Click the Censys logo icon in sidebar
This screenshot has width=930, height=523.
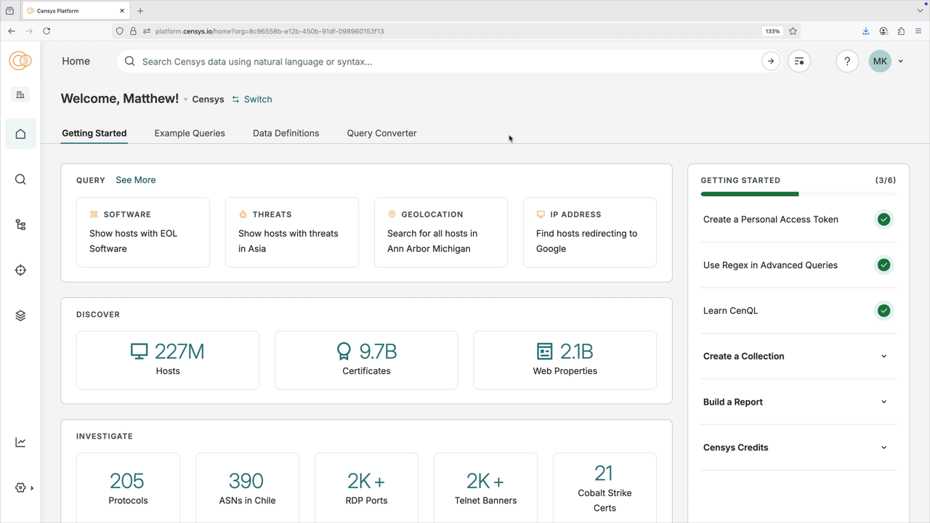tap(20, 61)
